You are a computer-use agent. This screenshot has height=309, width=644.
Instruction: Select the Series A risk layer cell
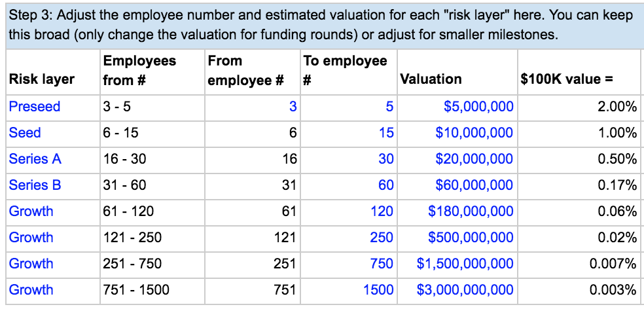[x=53, y=160]
